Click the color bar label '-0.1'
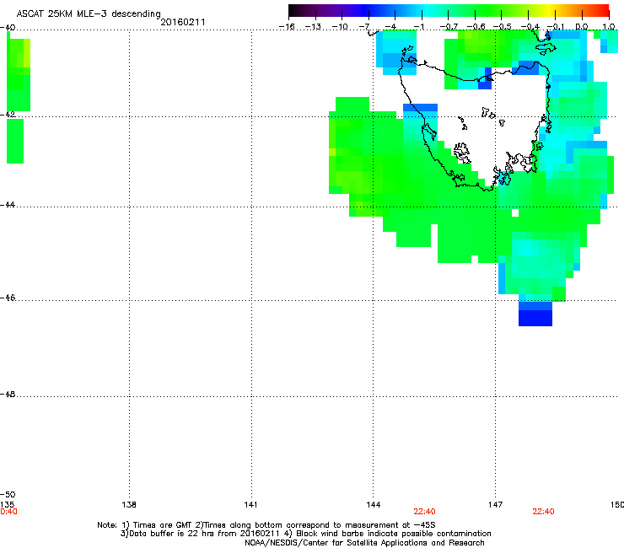This screenshot has height=548, width=624. point(556,27)
